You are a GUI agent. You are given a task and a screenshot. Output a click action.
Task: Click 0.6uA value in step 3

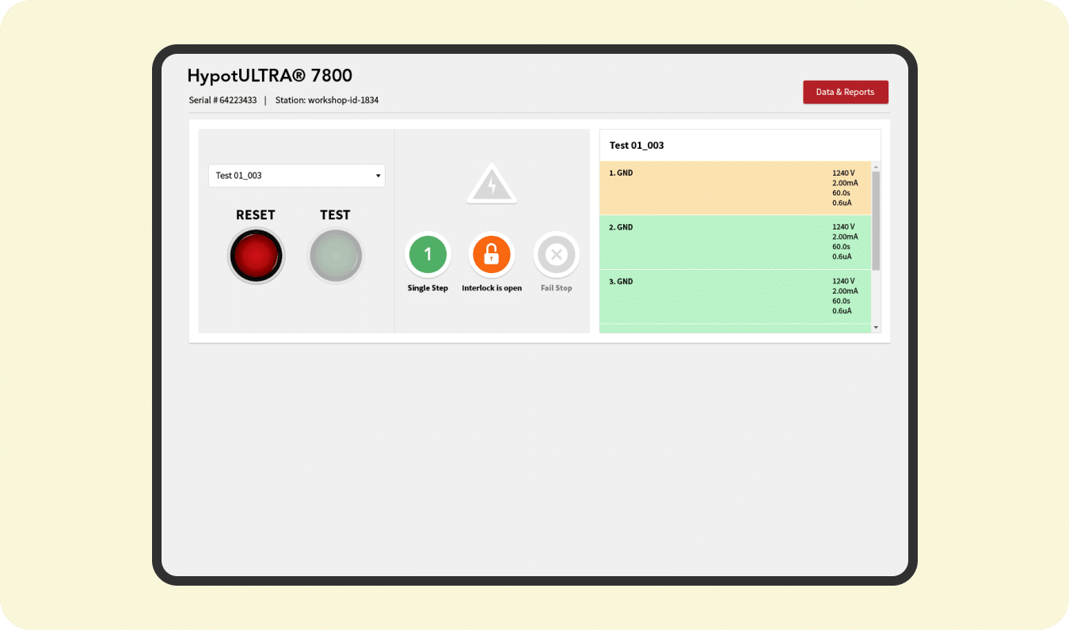[x=842, y=311]
